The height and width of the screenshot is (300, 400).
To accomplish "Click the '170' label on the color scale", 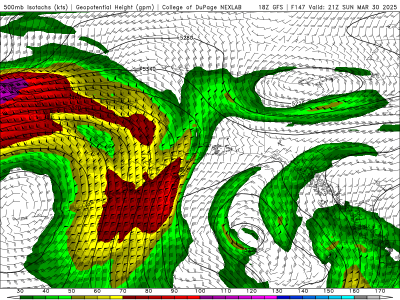I will click(380, 291).
